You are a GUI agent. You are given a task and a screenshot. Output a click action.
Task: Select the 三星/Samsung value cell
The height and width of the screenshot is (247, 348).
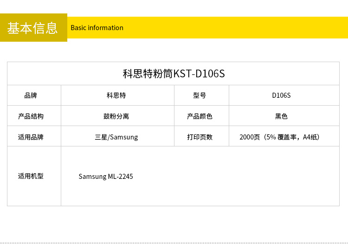(116, 137)
